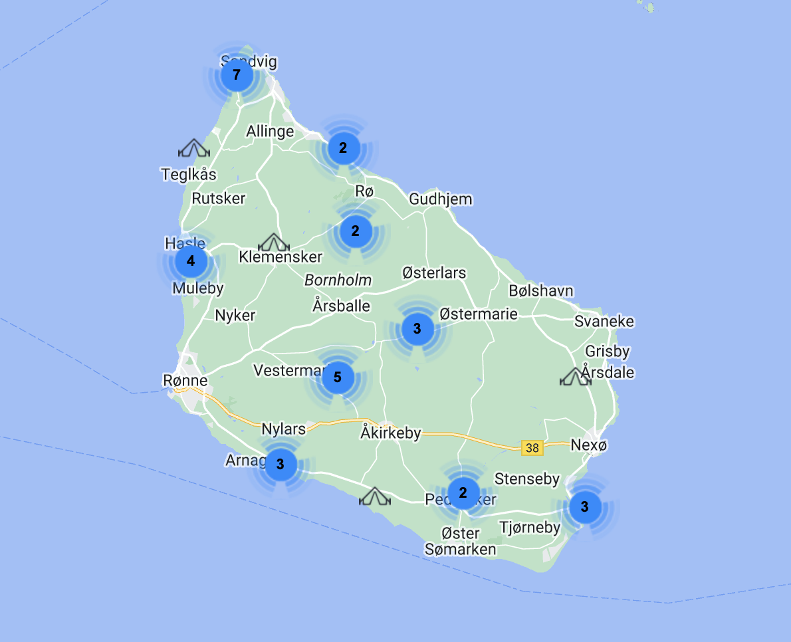Screen dimensions: 791x642
Task: Click the Grisby place label
Action: pyautogui.click(x=608, y=352)
